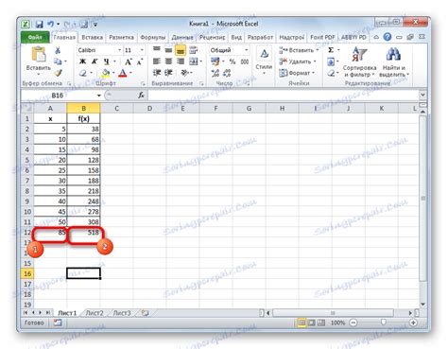This screenshot has width=448, height=349.
Task: Click the text Orientation icon
Action: click(184, 73)
